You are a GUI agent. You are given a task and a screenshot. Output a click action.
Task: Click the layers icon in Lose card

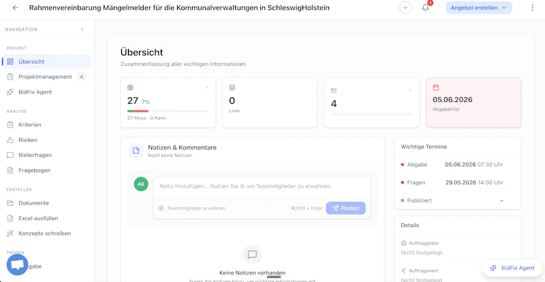tap(232, 88)
